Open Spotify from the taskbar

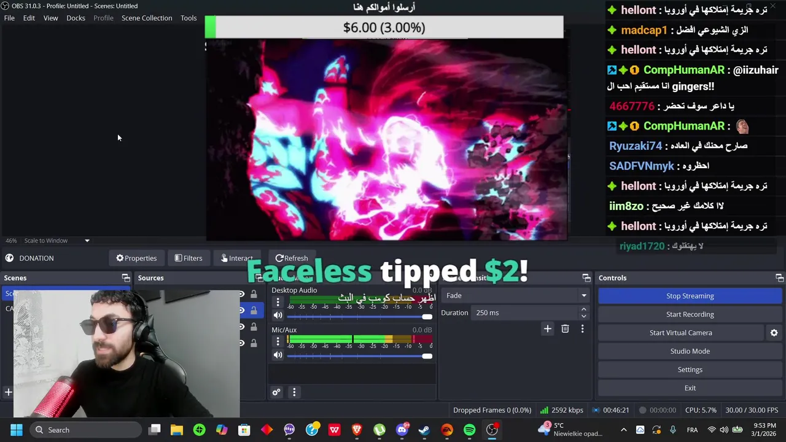[469, 430]
